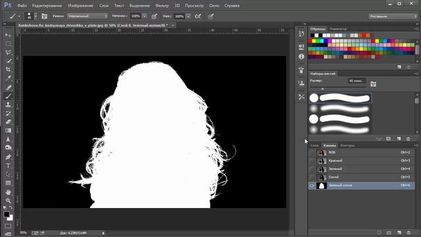The image size is (421, 237).
Task: Select the History Brush tool
Action: point(8,113)
